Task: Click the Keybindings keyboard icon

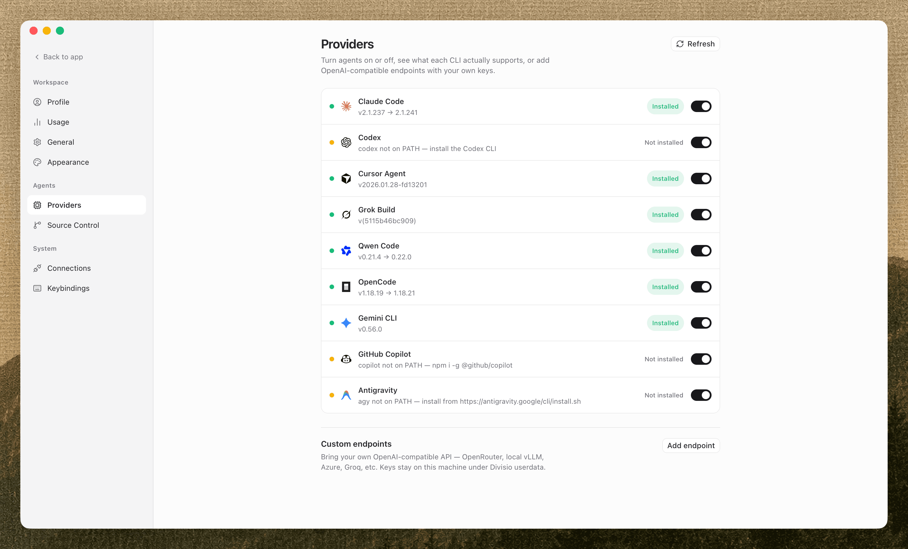Action: coord(37,288)
